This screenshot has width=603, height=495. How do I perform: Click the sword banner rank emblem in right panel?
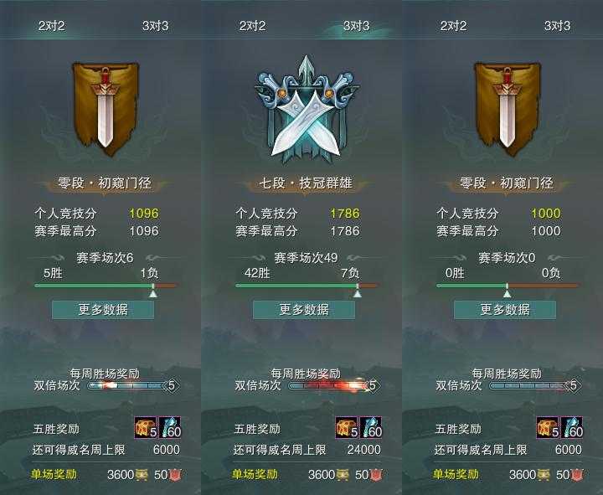pos(508,109)
